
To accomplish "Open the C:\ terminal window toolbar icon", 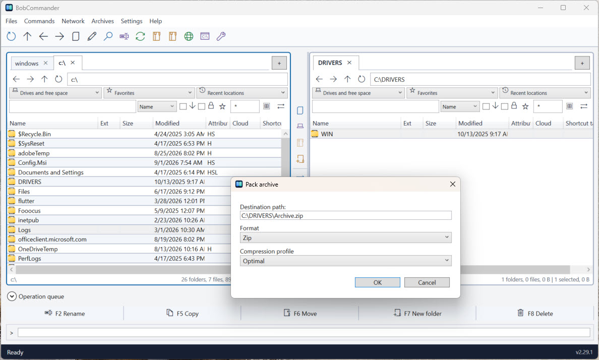I will click(x=205, y=36).
